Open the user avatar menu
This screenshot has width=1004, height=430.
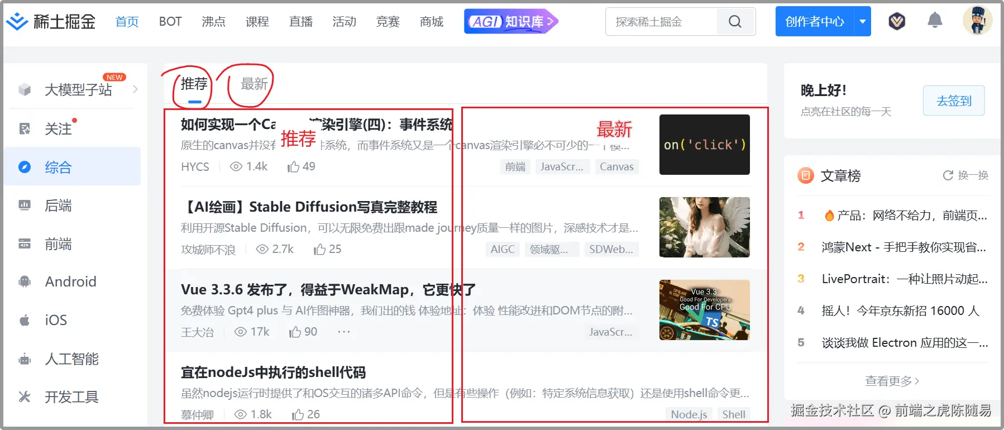click(977, 21)
